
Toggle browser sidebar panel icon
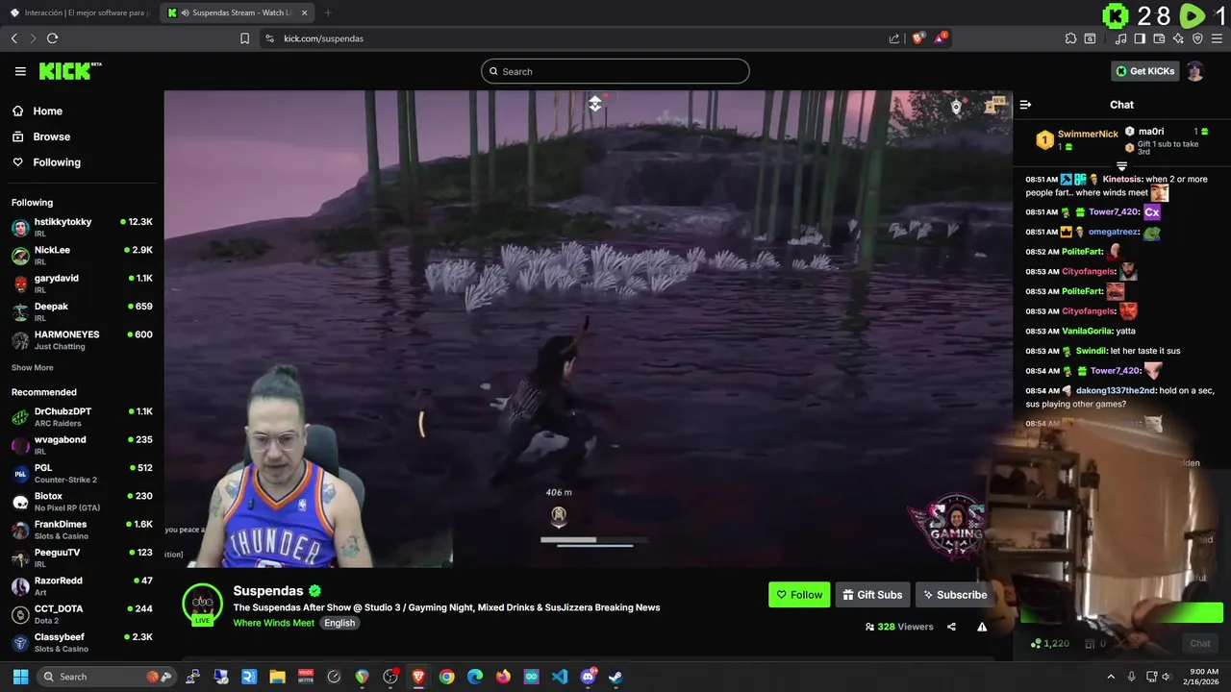click(x=1140, y=38)
